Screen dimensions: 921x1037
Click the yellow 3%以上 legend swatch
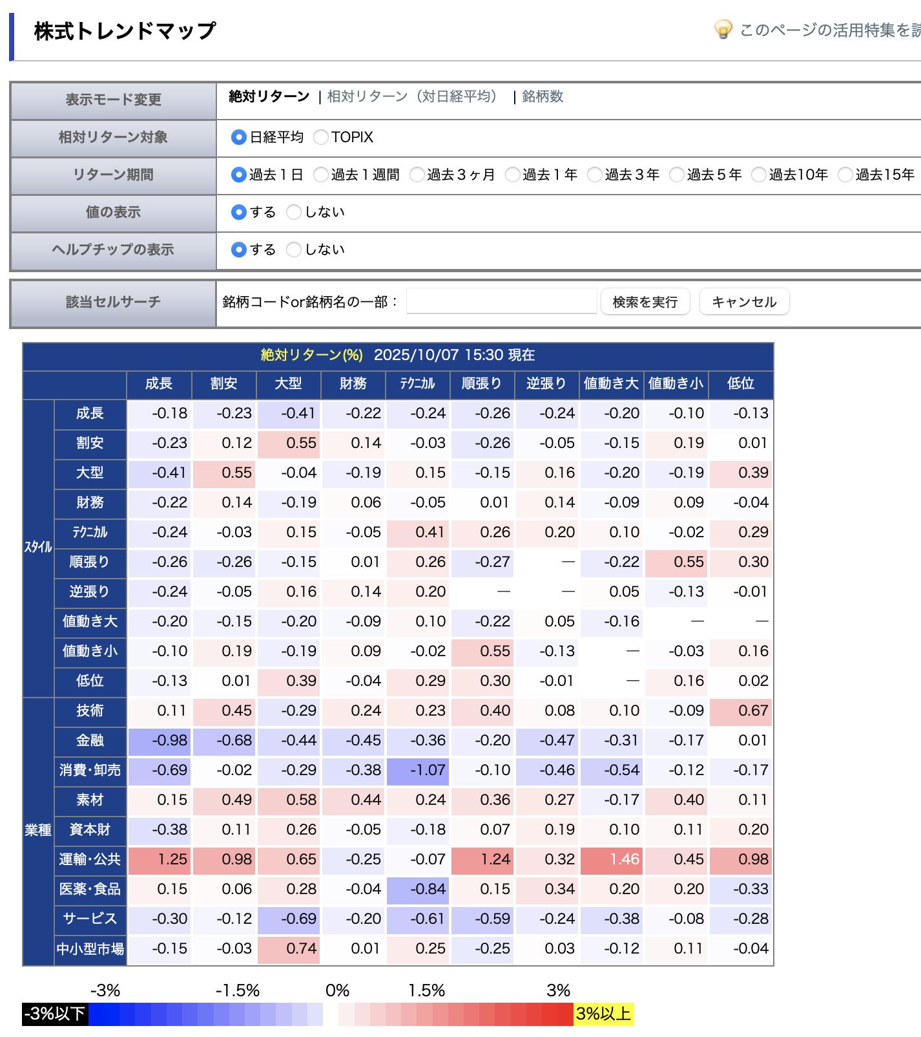pyautogui.click(x=603, y=1014)
